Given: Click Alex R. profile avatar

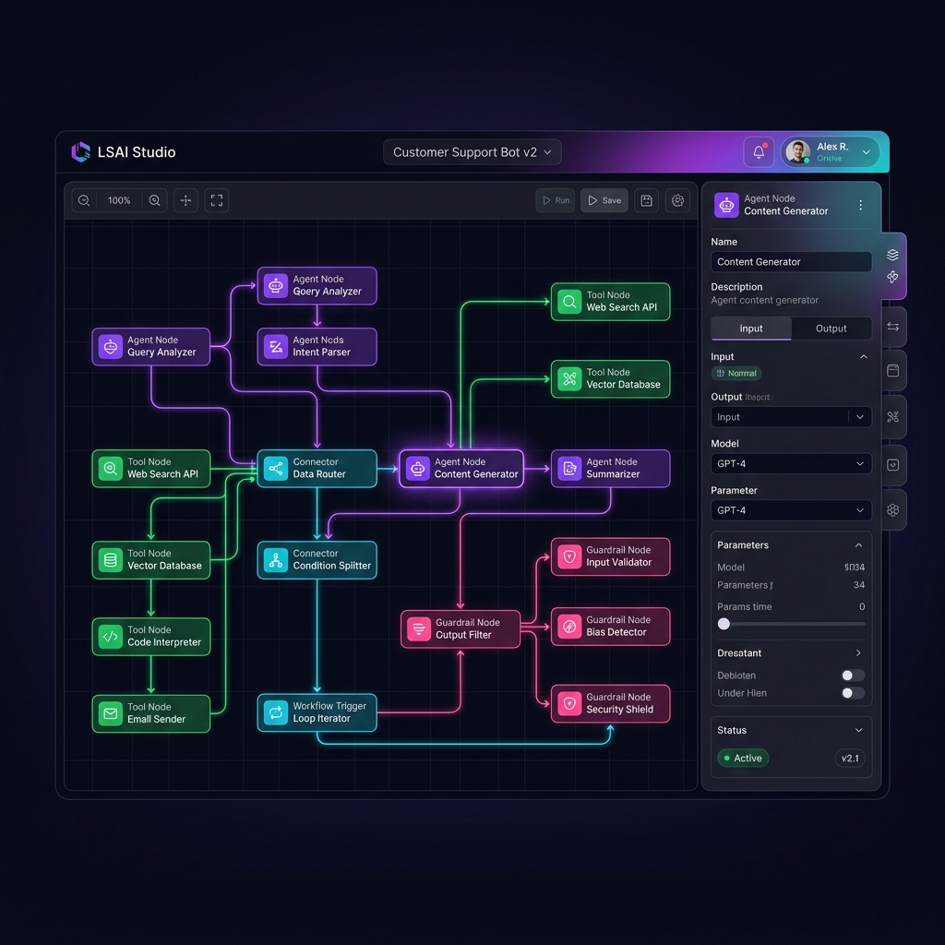Looking at the screenshot, I should 797,152.
